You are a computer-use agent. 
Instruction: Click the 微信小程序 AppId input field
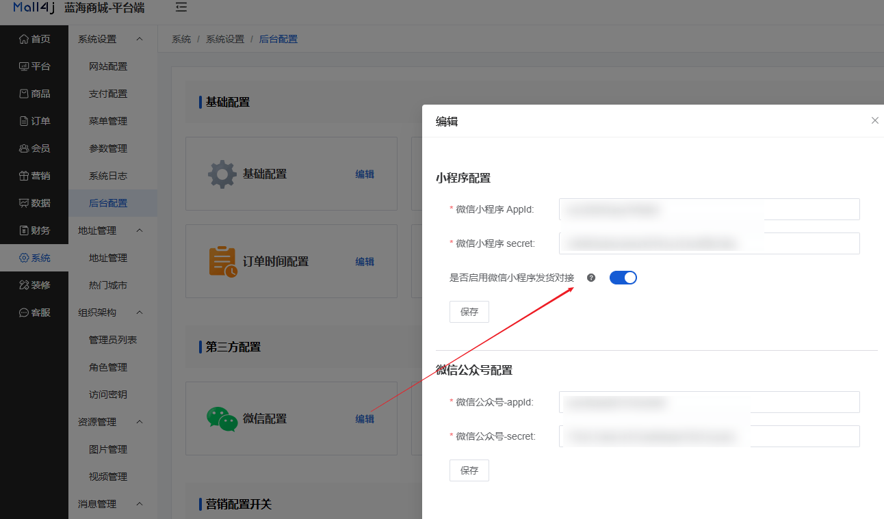(709, 209)
